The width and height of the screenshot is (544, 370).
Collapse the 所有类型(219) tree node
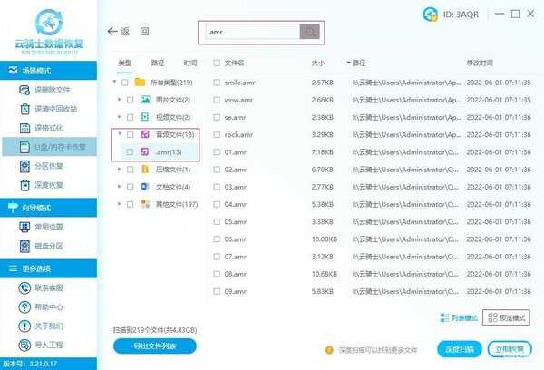(x=114, y=82)
